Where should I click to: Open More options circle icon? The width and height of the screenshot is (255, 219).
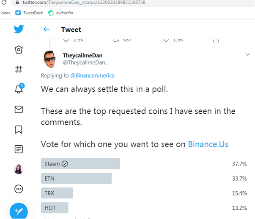tap(19, 189)
